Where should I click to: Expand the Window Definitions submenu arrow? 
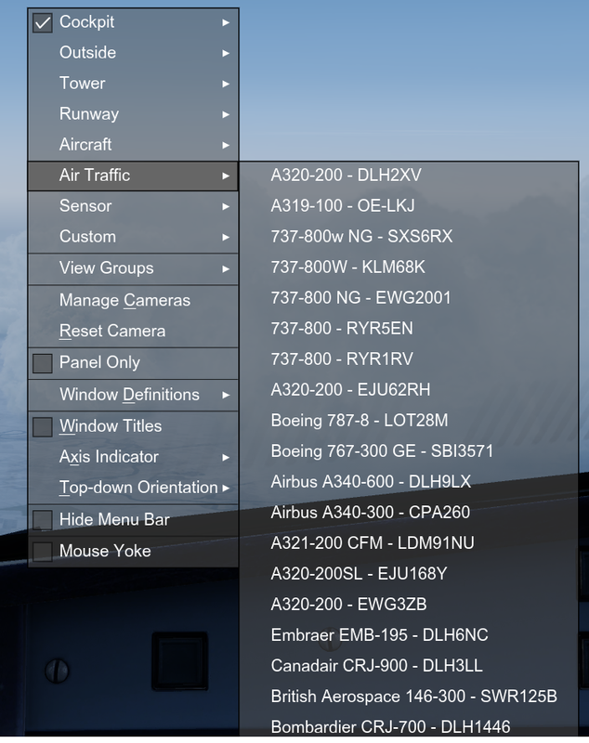coord(226,396)
